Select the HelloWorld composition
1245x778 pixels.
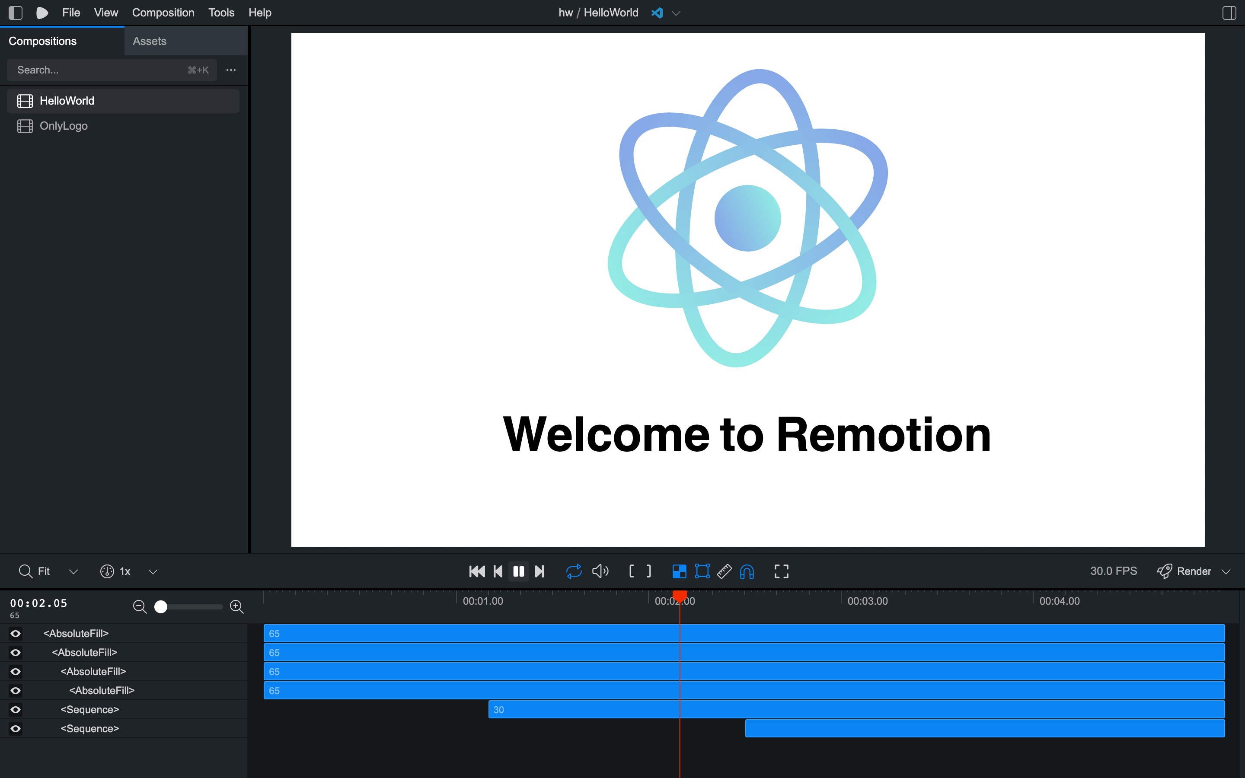[x=123, y=101]
